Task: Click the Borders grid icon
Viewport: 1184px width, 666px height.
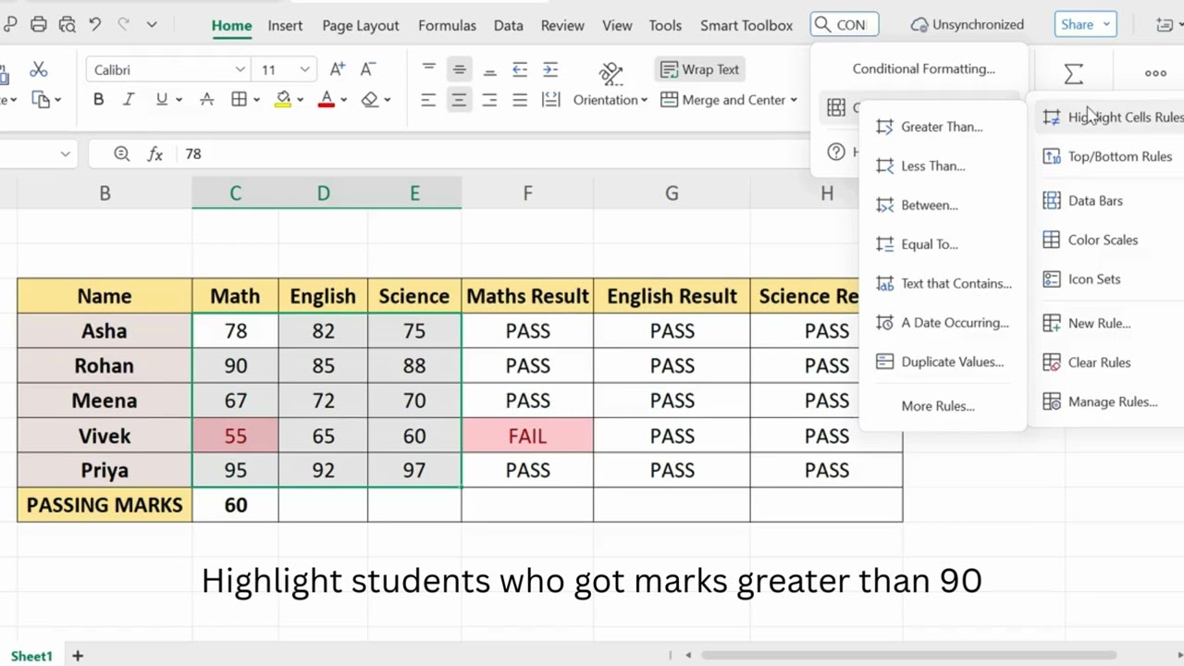Action: coord(239,99)
